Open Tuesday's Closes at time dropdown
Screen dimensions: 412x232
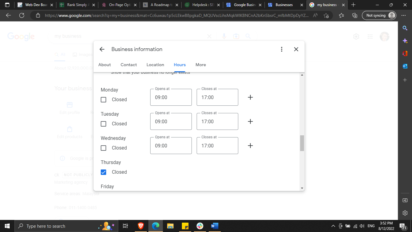tap(217, 121)
